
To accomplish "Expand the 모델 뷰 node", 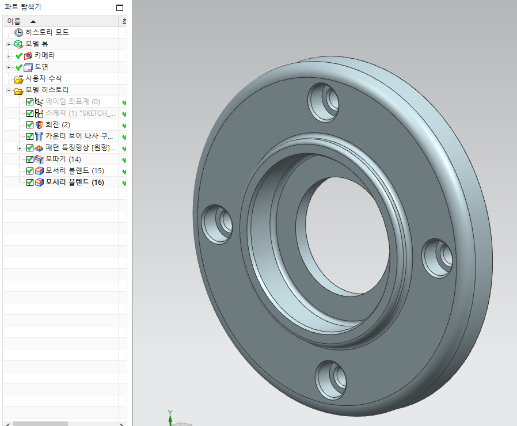I will tap(9, 44).
